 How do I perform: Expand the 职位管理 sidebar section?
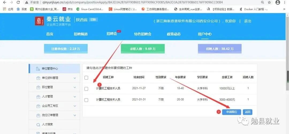click(x=75, y=87)
